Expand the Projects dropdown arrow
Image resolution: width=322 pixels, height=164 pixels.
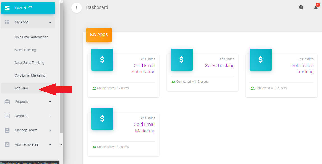click(x=50, y=102)
